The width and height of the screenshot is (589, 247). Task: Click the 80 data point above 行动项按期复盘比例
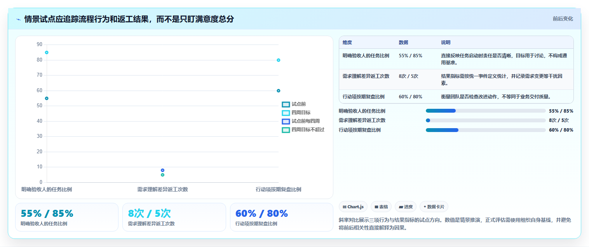[x=279, y=60]
